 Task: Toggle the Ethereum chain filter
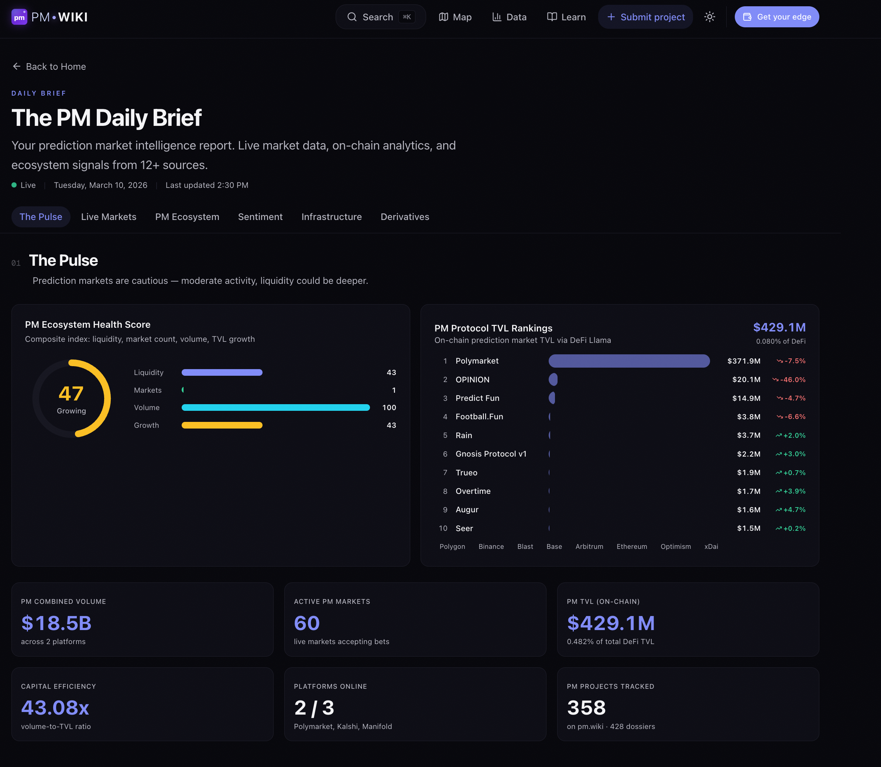(x=631, y=547)
